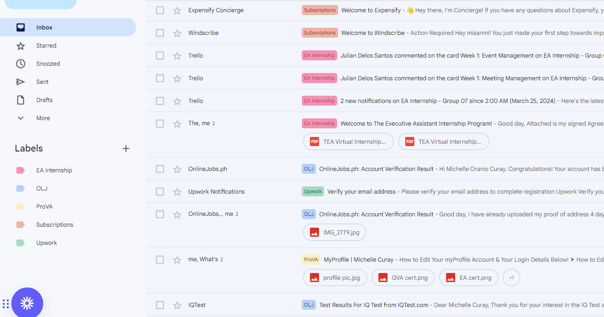Open 'Week 1: Meeting Management' Trello email
Viewport: 604px width, 317px height.
(x=374, y=78)
